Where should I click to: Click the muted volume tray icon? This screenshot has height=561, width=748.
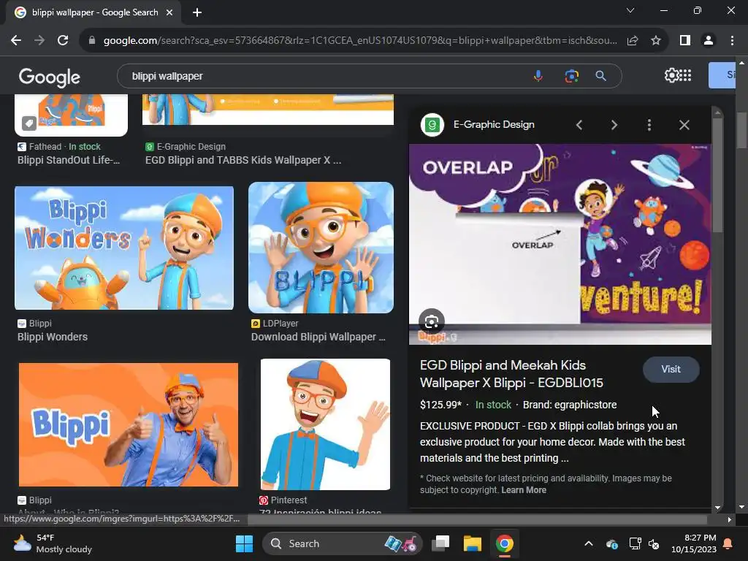[654, 543]
